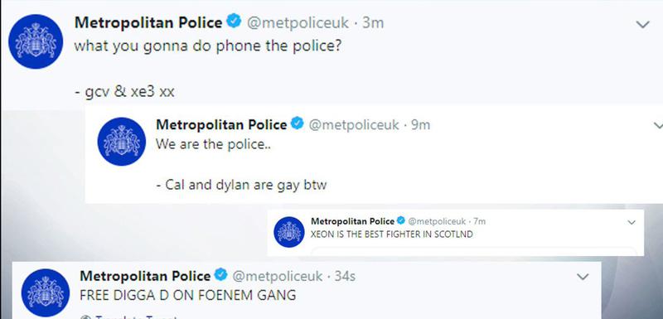Expand options chevron on the 3m tweet
Image resolution: width=663 pixels, height=319 pixels.
(643, 25)
